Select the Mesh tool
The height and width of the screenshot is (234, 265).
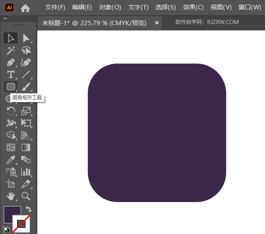11,147
